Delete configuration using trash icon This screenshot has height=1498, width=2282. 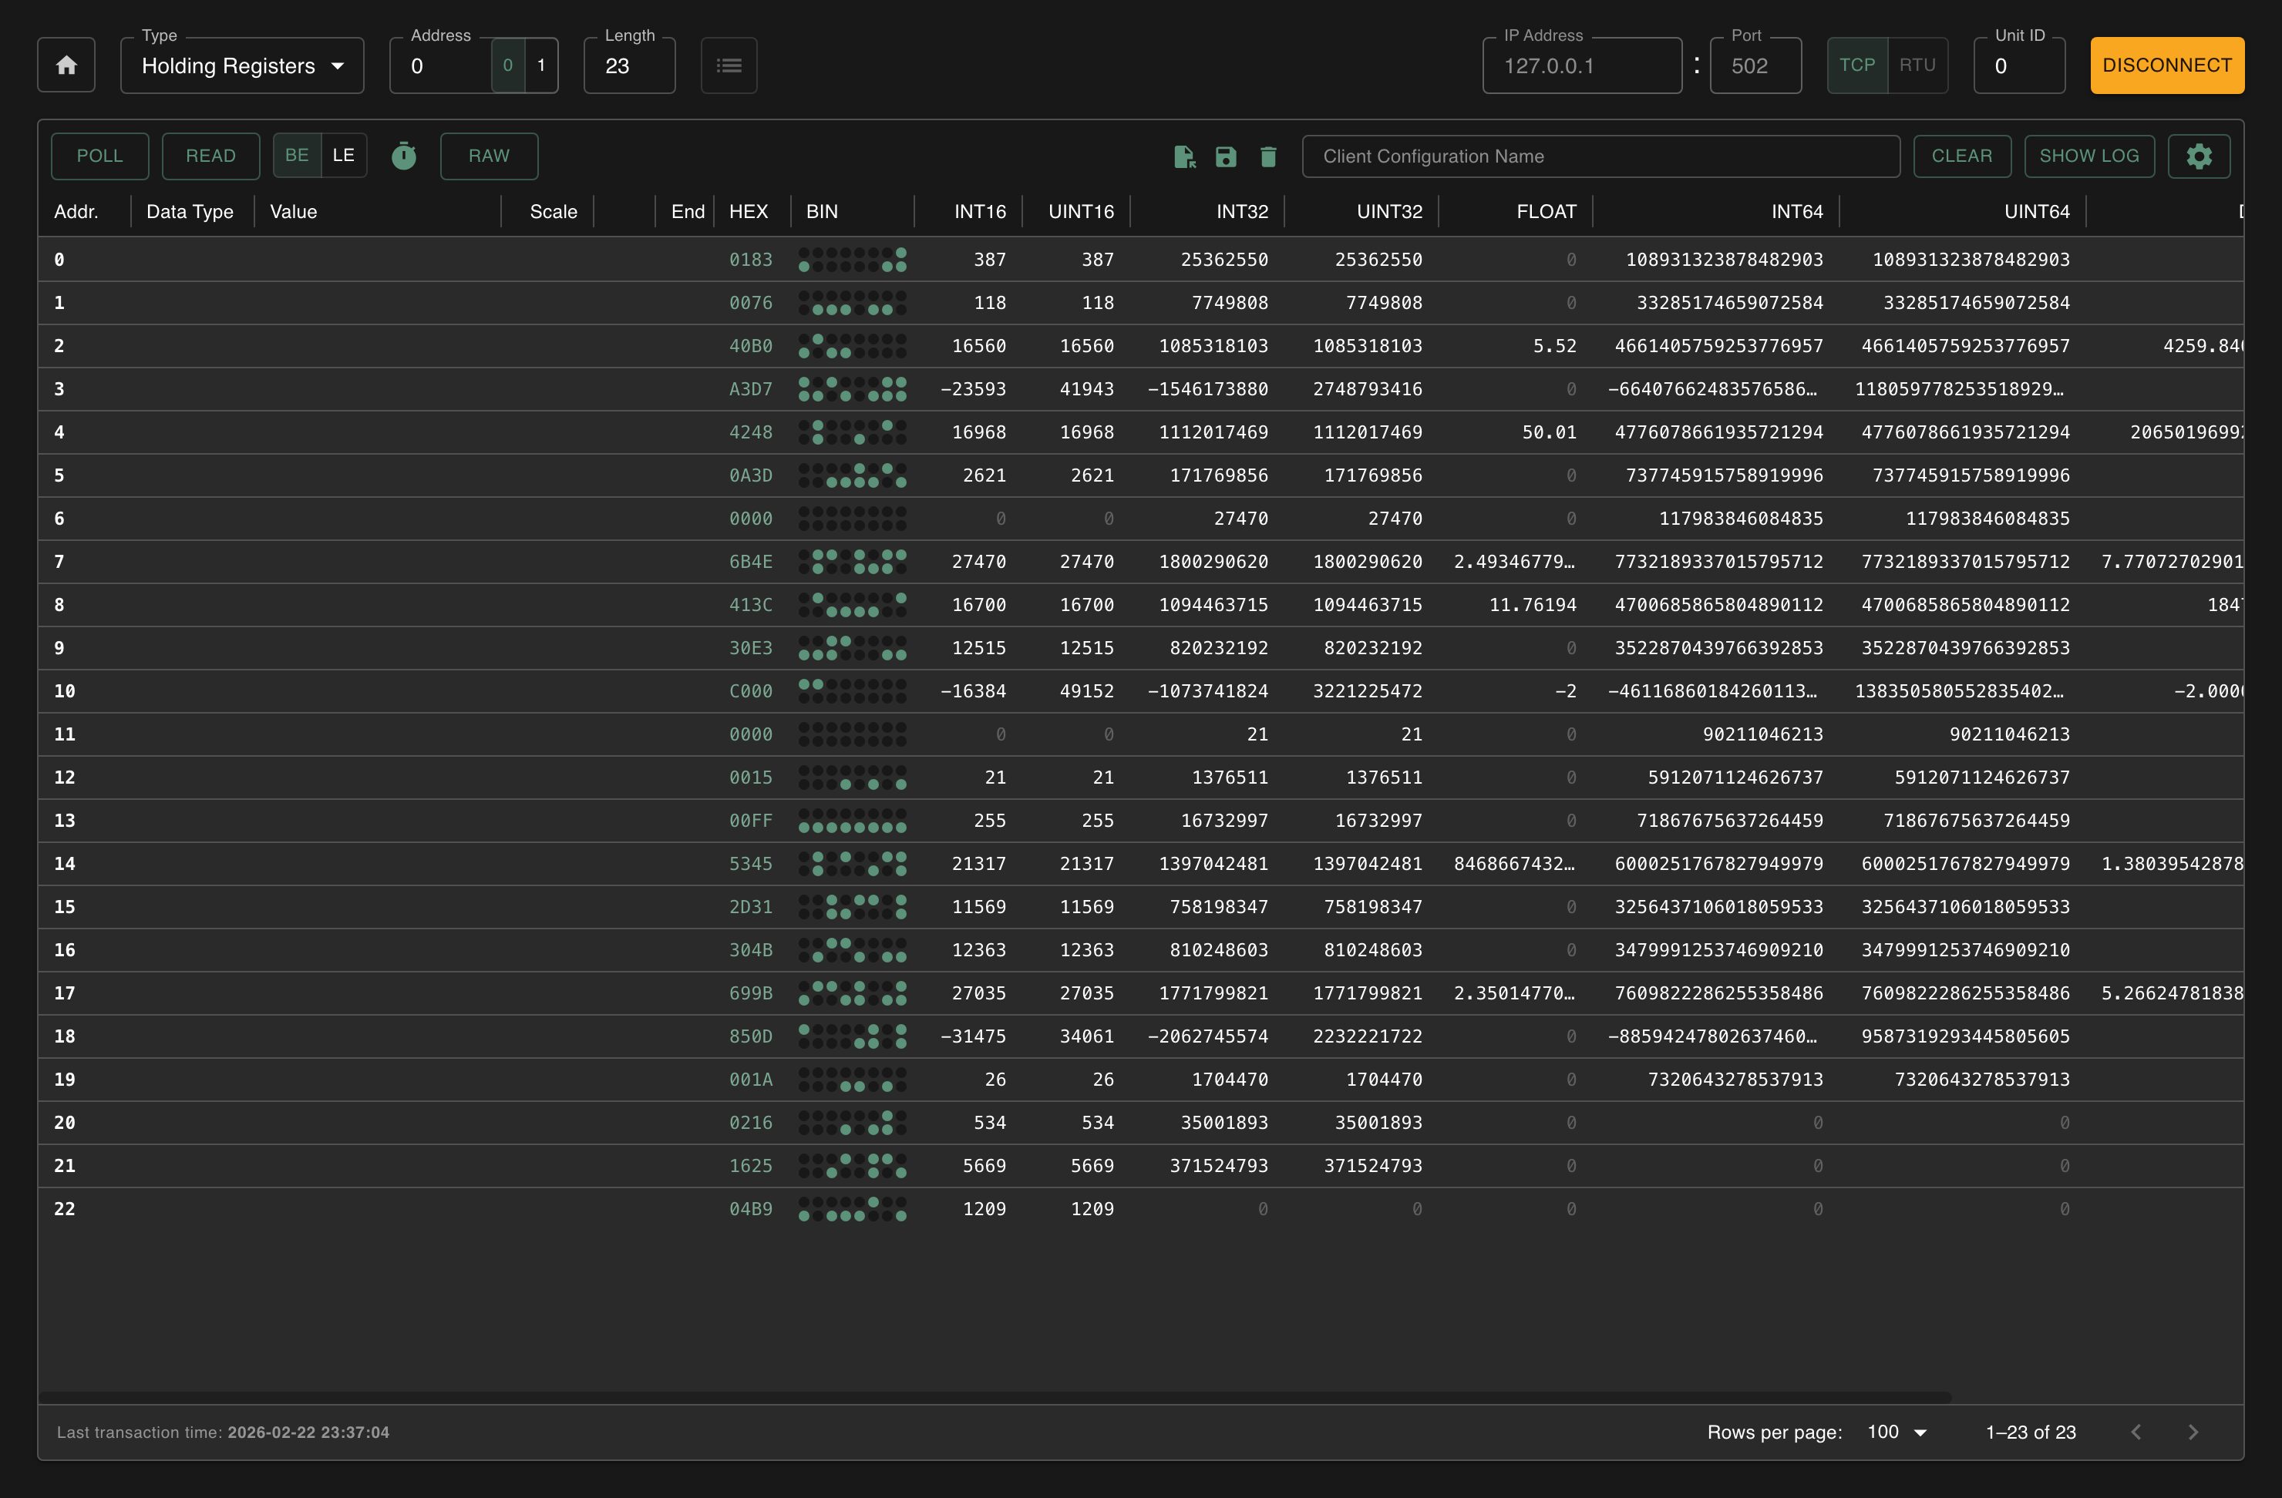tap(1267, 156)
